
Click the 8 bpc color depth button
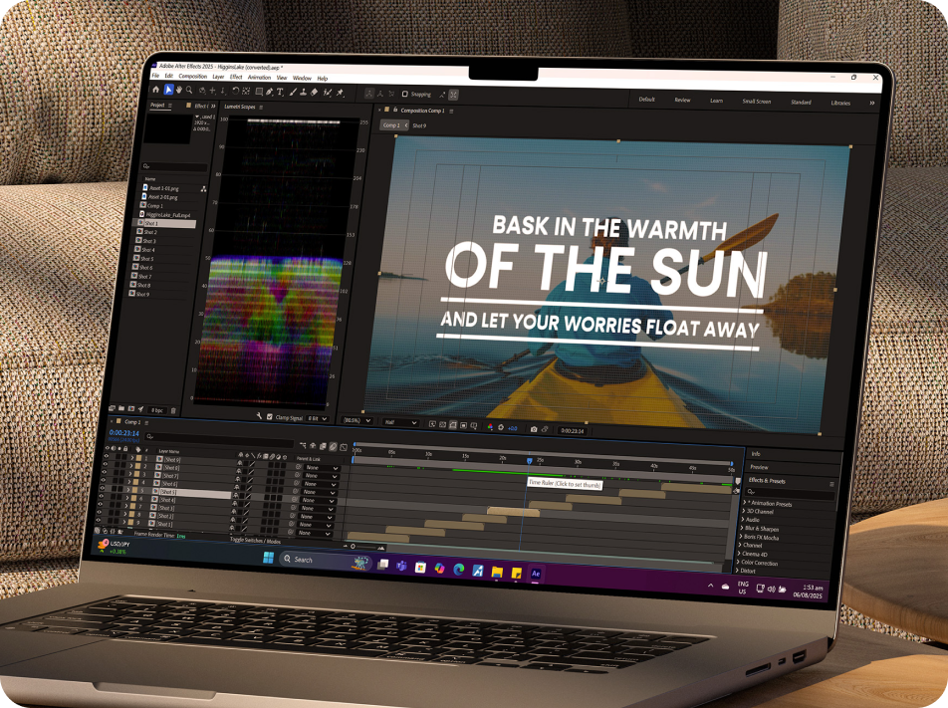(157, 410)
